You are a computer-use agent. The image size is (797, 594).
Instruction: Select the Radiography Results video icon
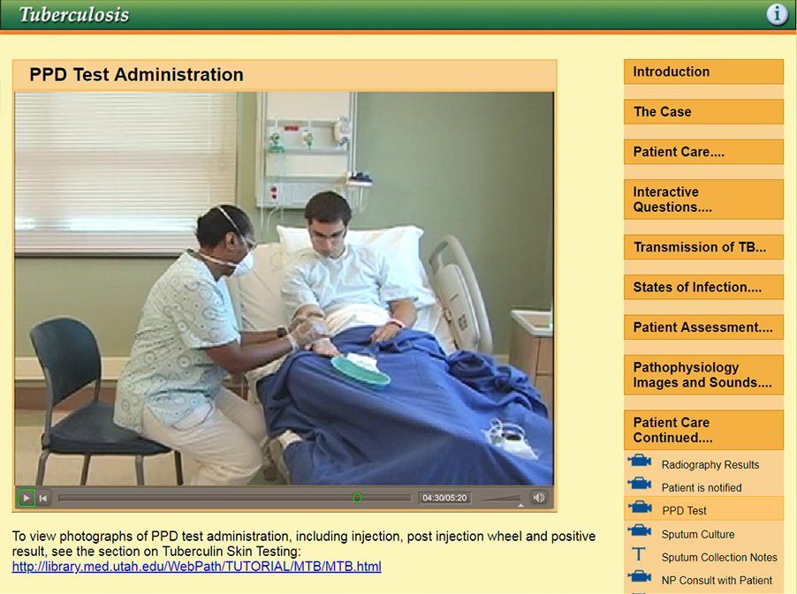click(x=640, y=460)
